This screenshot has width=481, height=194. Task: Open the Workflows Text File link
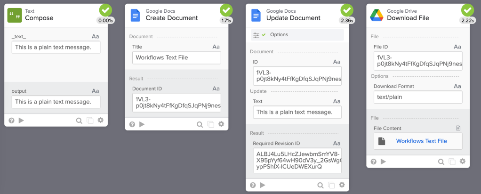421,141
